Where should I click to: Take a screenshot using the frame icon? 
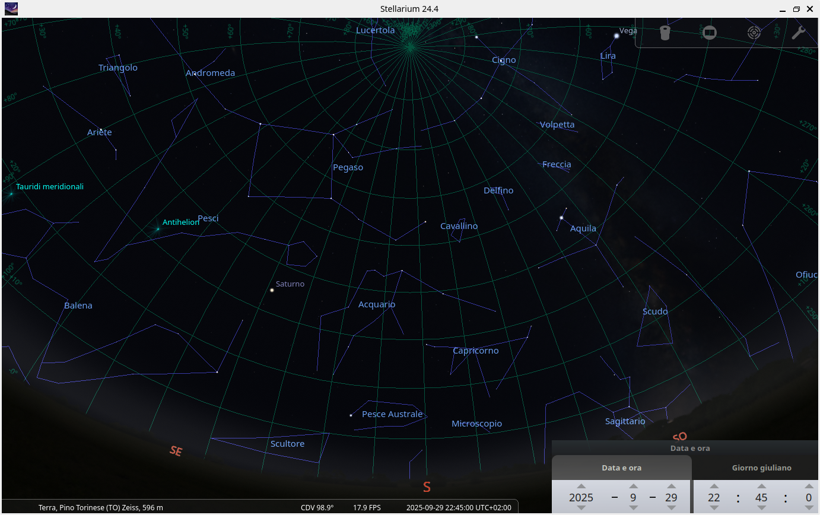(x=709, y=33)
